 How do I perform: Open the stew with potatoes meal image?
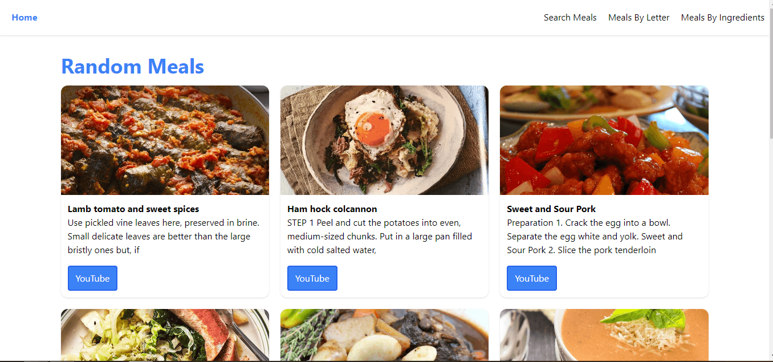(384, 335)
